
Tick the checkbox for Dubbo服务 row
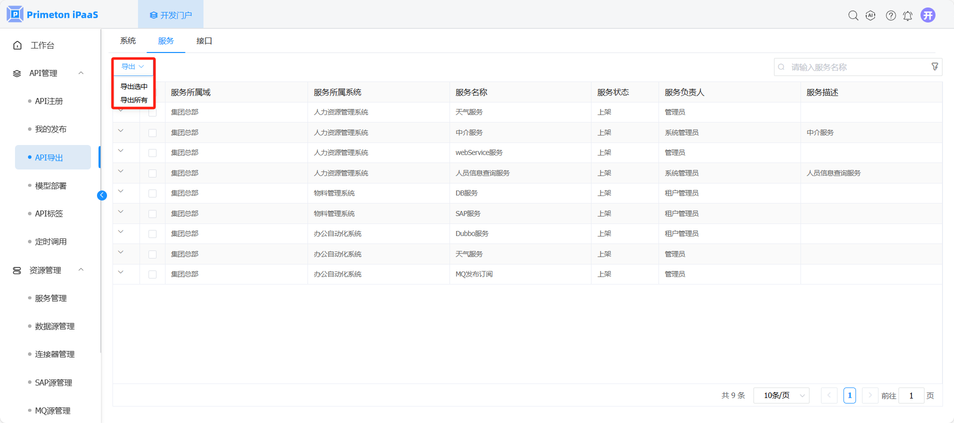[x=152, y=234]
